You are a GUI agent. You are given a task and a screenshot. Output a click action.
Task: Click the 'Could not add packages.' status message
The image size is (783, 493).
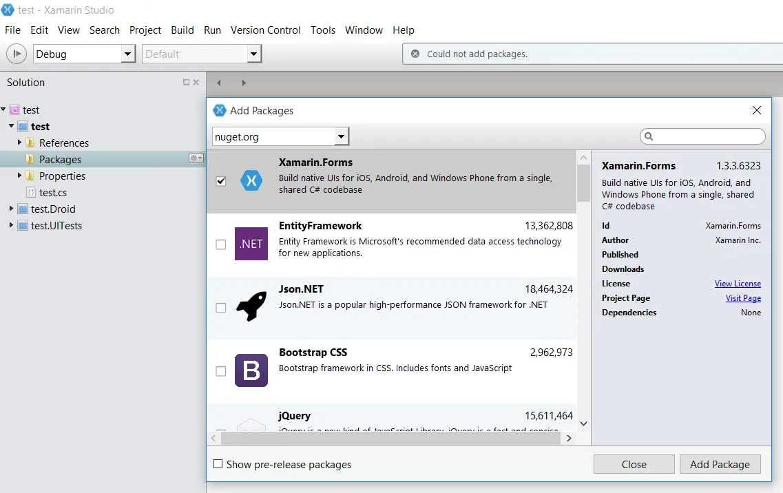pos(477,54)
